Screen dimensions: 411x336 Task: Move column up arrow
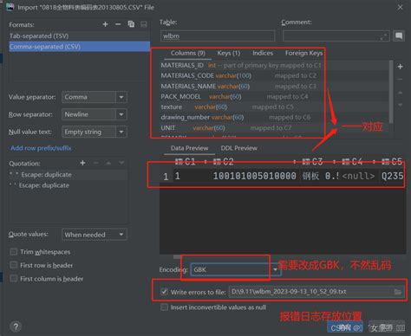click(x=400, y=93)
